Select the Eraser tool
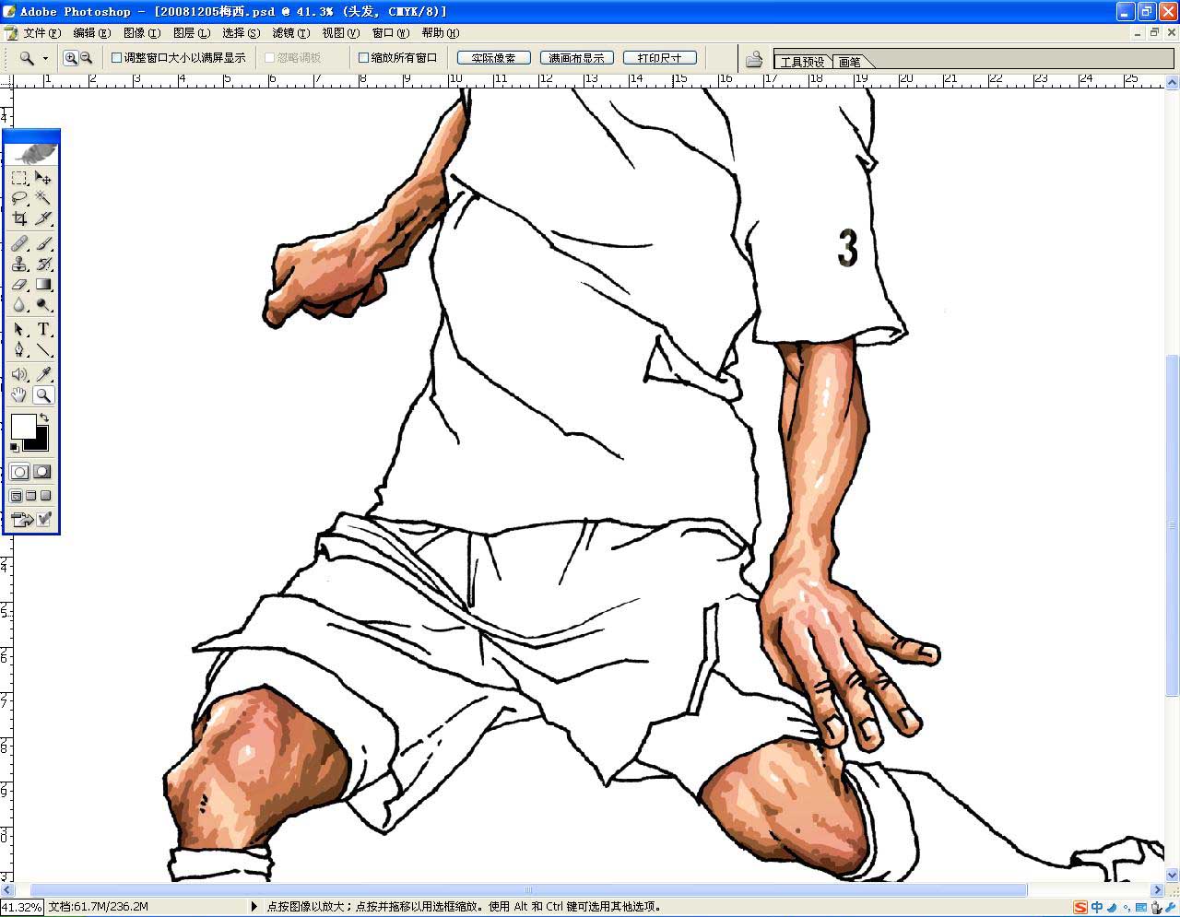1180x917 pixels. point(19,286)
